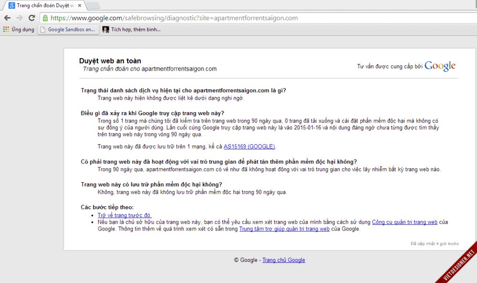Click the Duyệt web an toàn heading
This screenshot has width=477, height=283.
(110, 61)
